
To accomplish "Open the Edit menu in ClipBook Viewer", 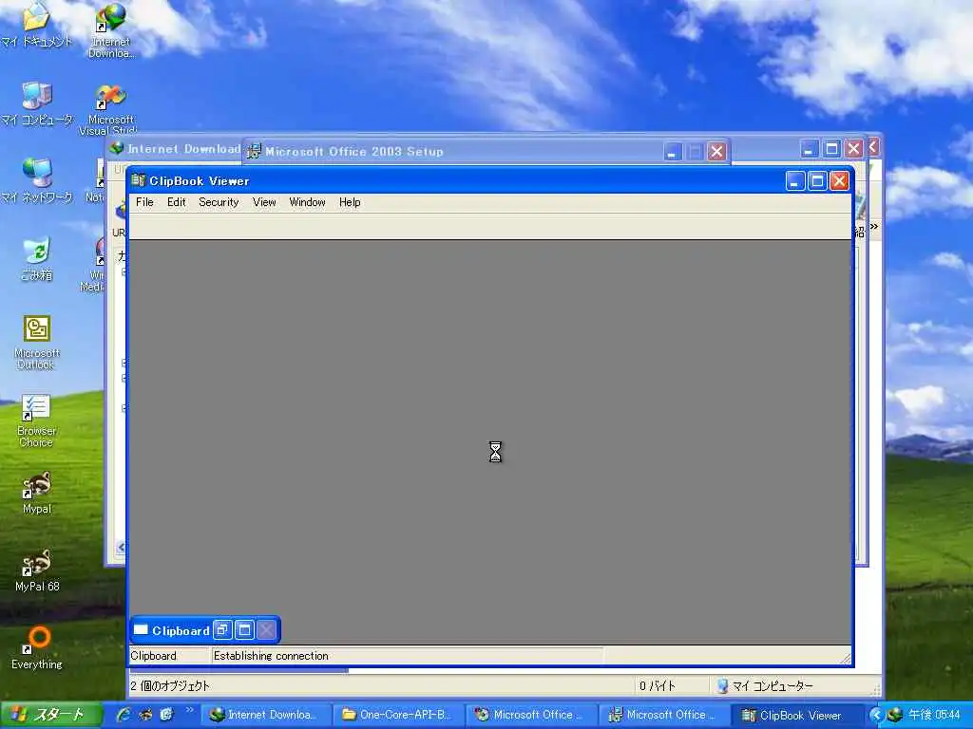I will [176, 202].
